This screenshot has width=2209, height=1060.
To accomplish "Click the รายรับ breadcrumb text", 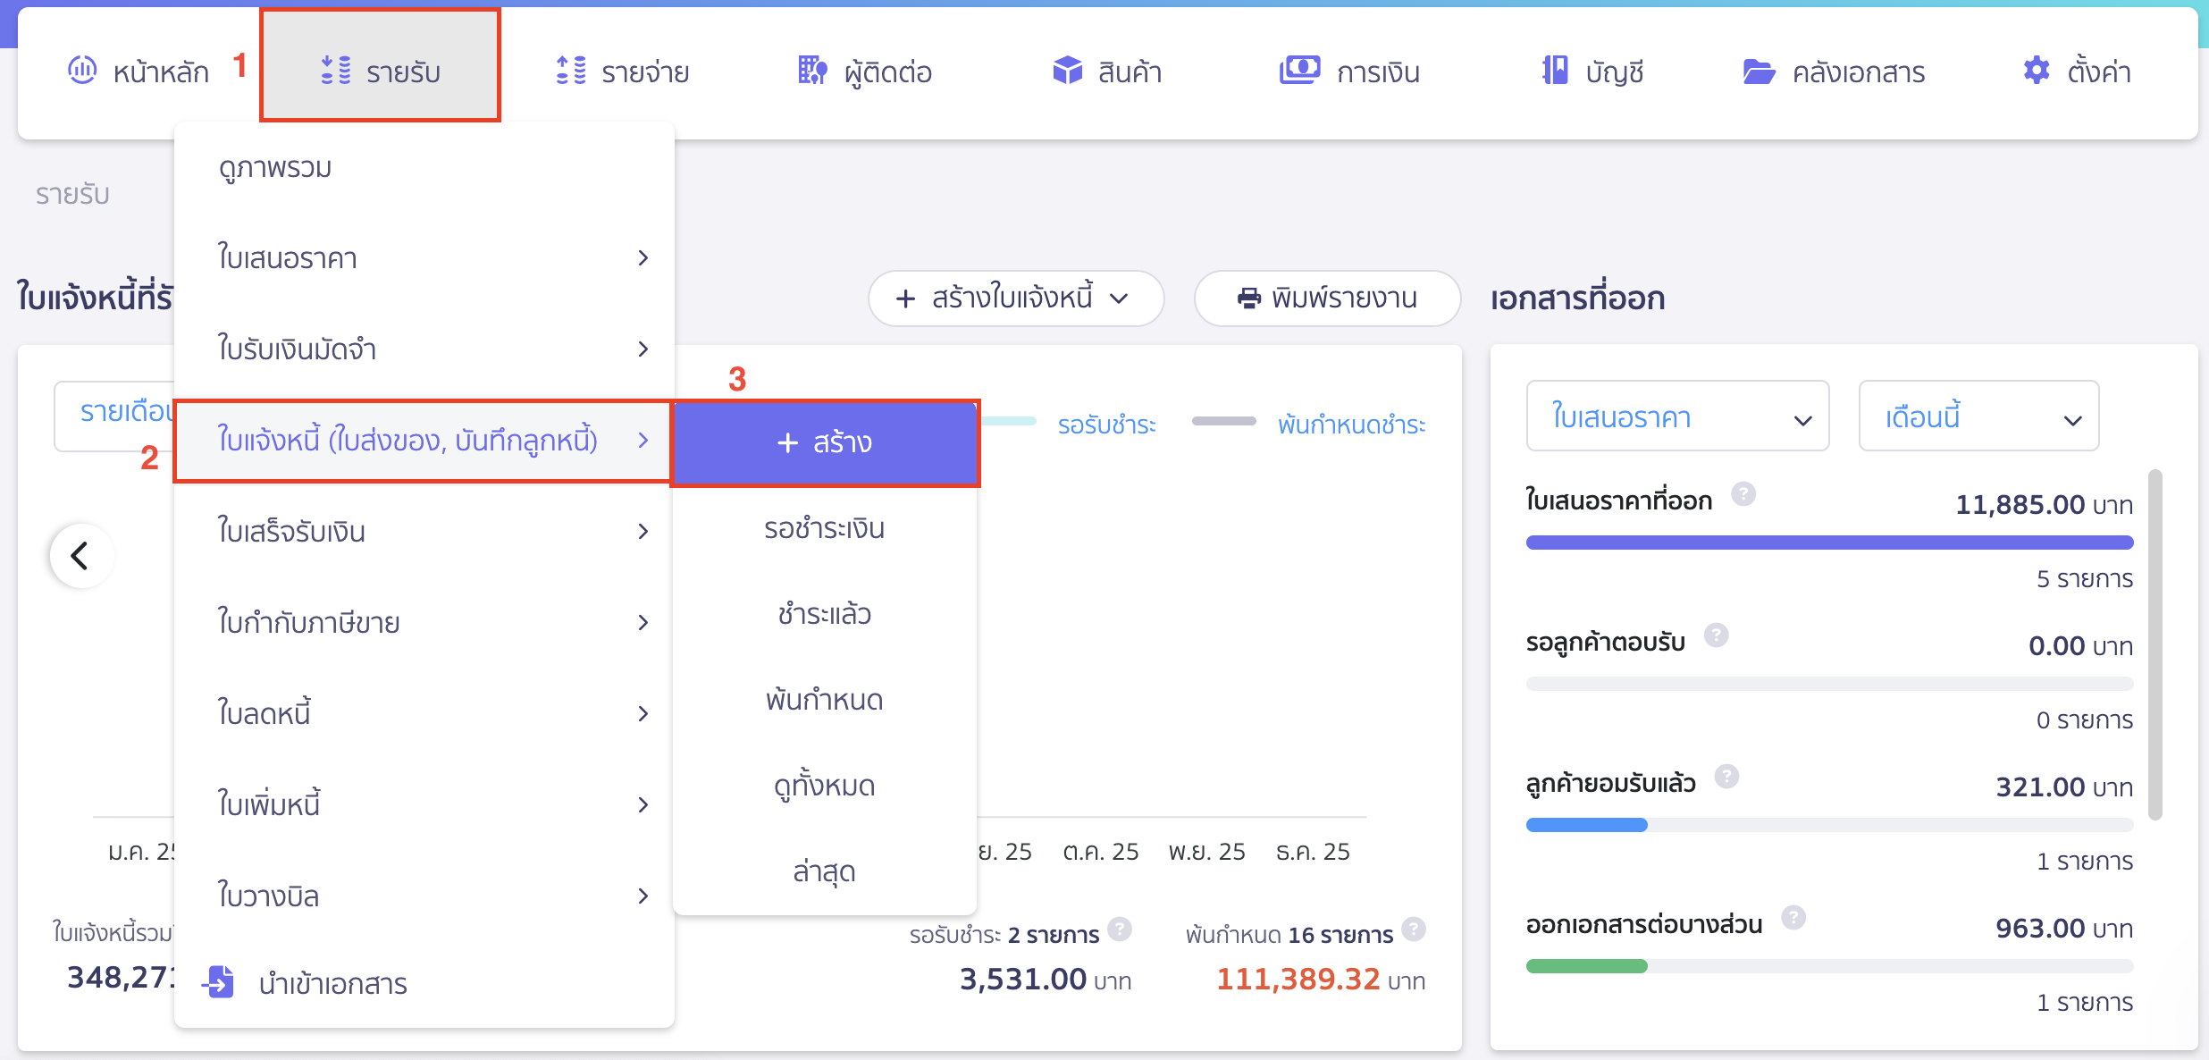I will tap(72, 194).
